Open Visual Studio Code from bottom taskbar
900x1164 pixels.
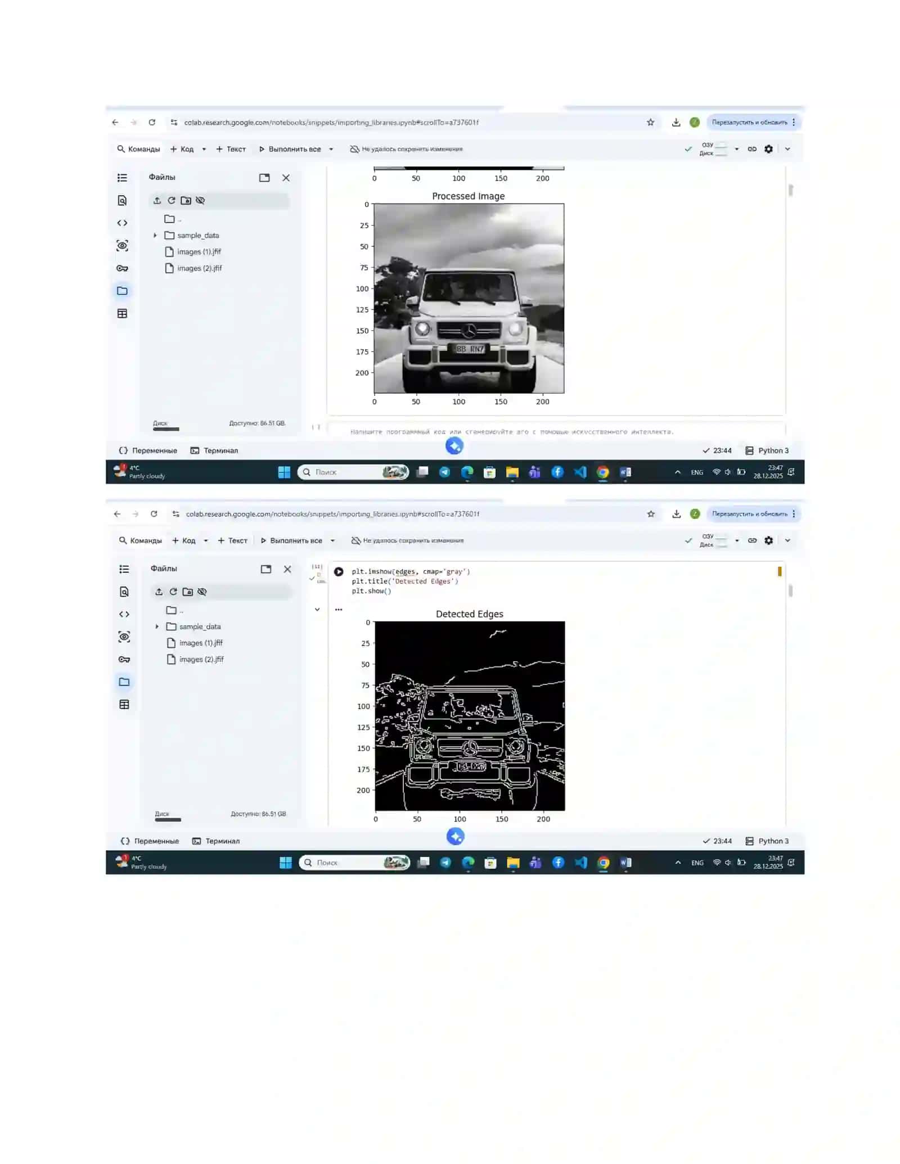pyautogui.click(x=581, y=863)
